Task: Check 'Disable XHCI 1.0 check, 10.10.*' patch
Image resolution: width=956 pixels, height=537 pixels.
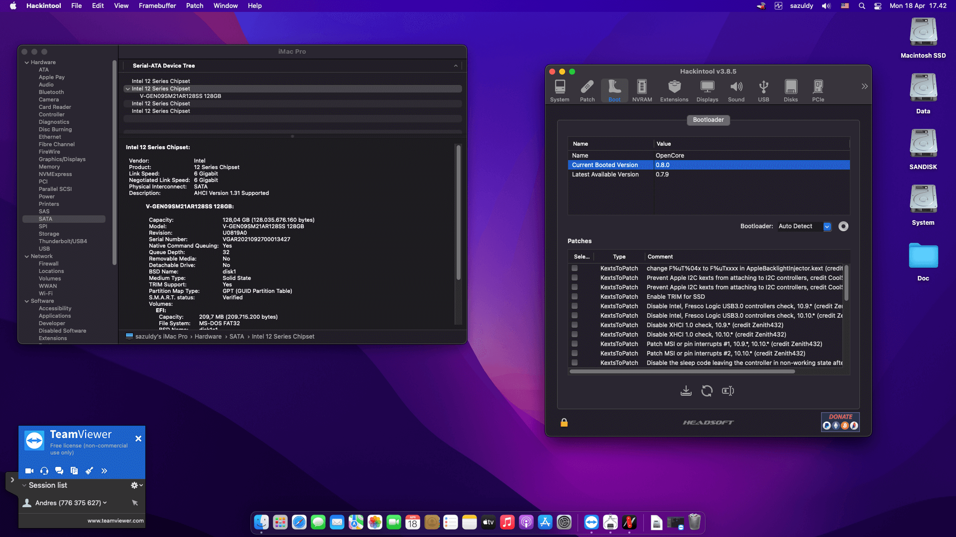Action: tap(575, 335)
